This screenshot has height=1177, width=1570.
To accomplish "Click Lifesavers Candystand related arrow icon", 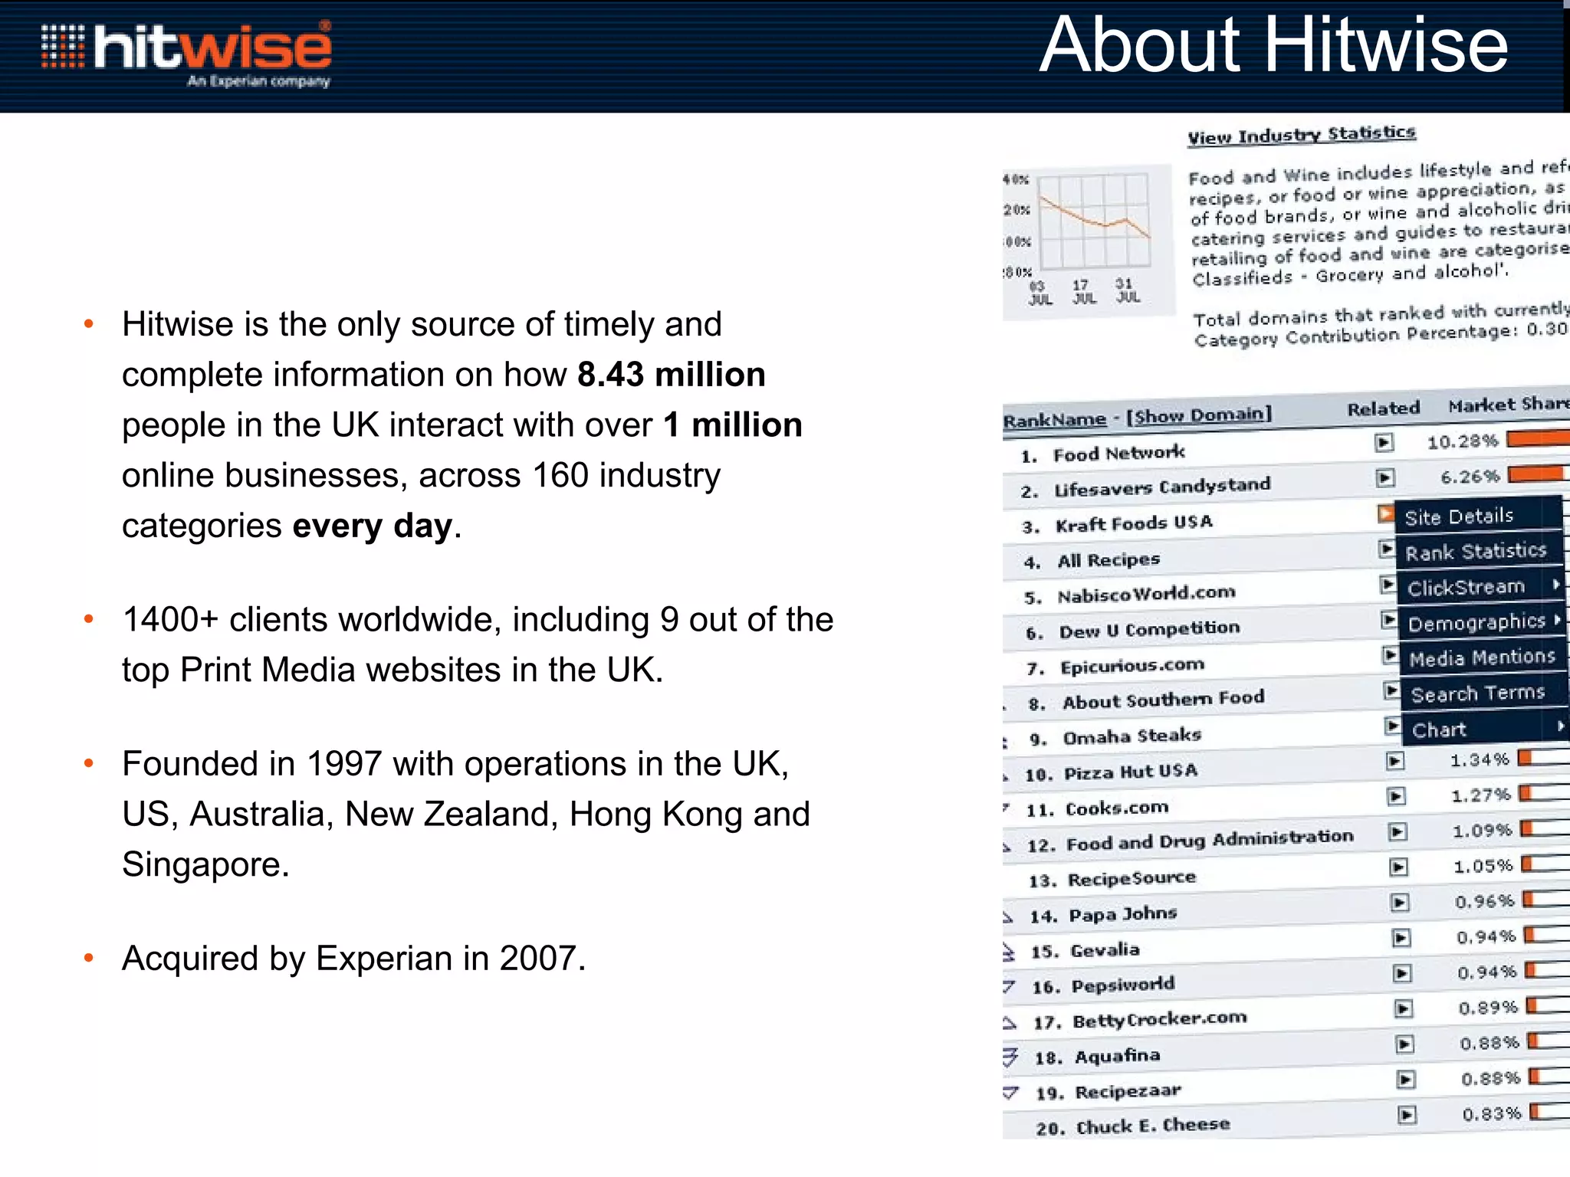I will click(x=1384, y=479).
